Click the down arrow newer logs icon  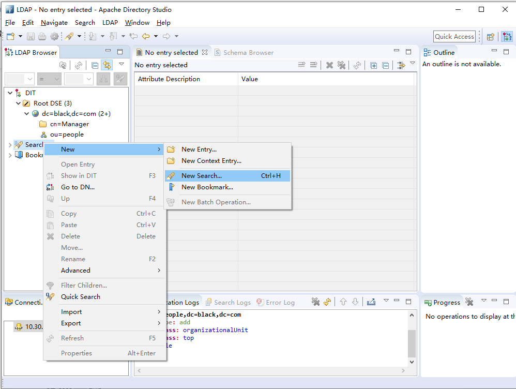pyautogui.click(x=355, y=302)
